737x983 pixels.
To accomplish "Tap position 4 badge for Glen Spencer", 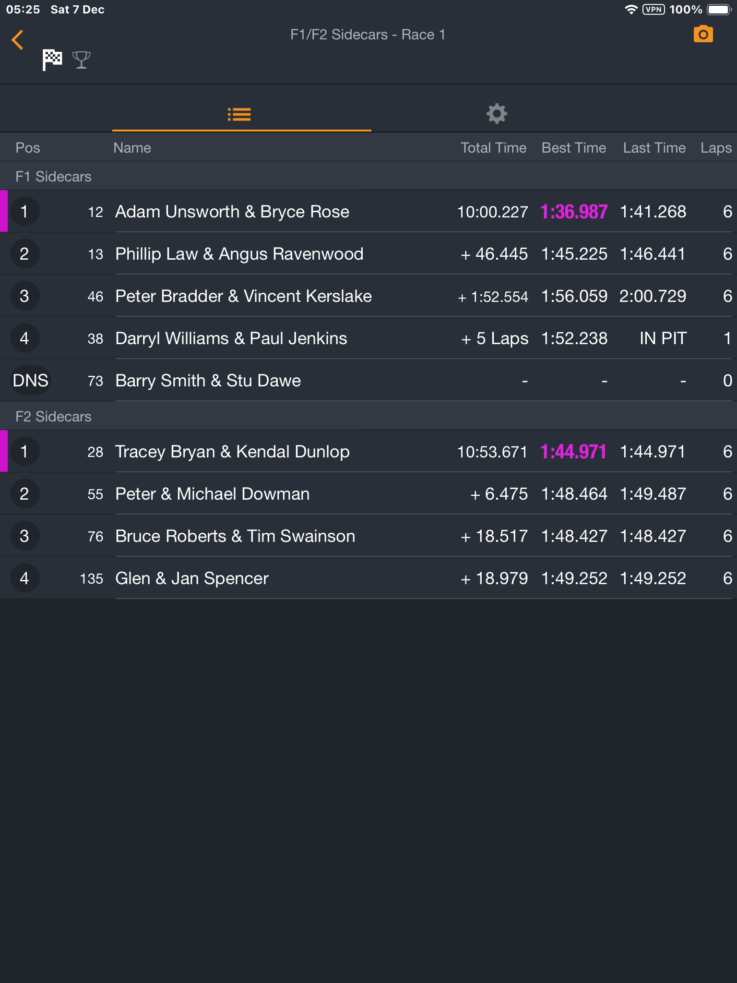I will [x=24, y=578].
